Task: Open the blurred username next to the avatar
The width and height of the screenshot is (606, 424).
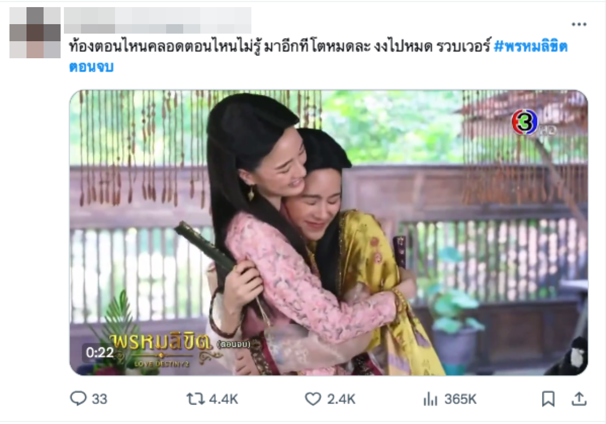Action: 158,21
